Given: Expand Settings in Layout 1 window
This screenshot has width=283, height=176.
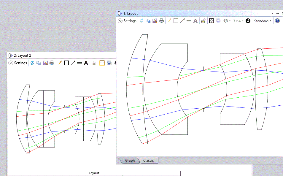Looking at the screenshot, I should pyautogui.click(x=127, y=21).
